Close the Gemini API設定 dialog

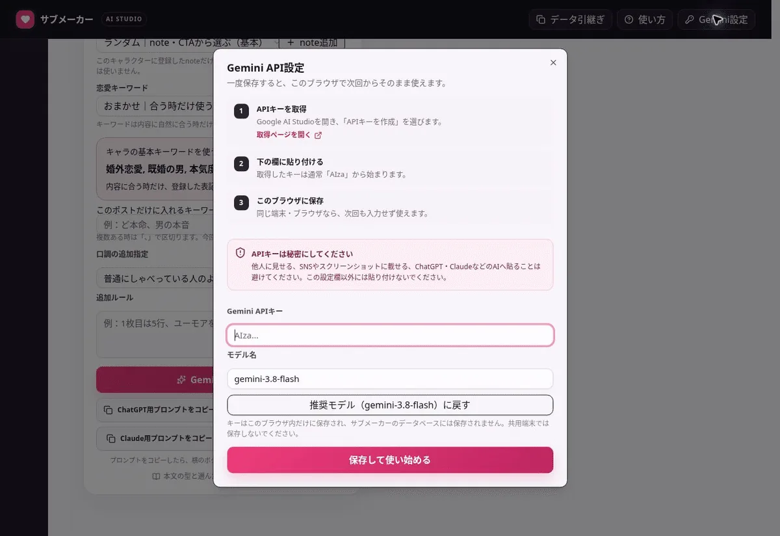[x=553, y=63]
